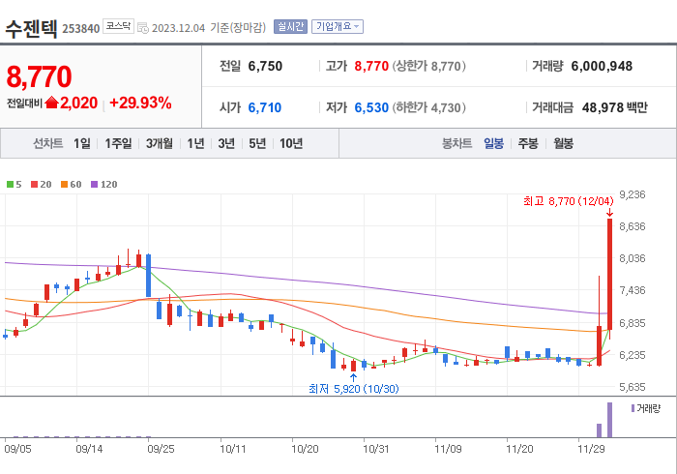This screenshot has width=677, height=474.
Task: Click the tallest red candle on 12/04
Action: point(609,274)
